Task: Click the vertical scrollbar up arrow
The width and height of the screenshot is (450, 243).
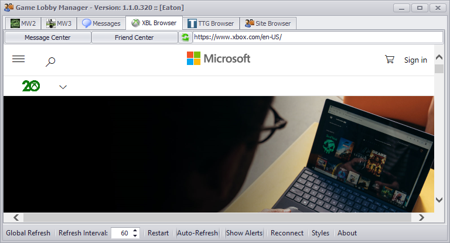Action: click(439, 57)
